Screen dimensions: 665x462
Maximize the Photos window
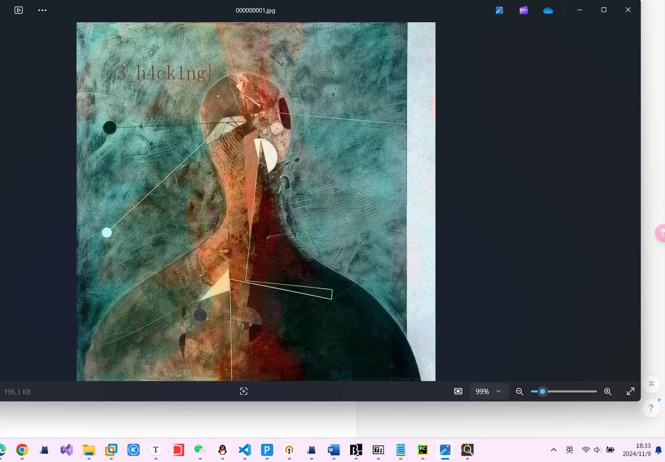[604, 10]
